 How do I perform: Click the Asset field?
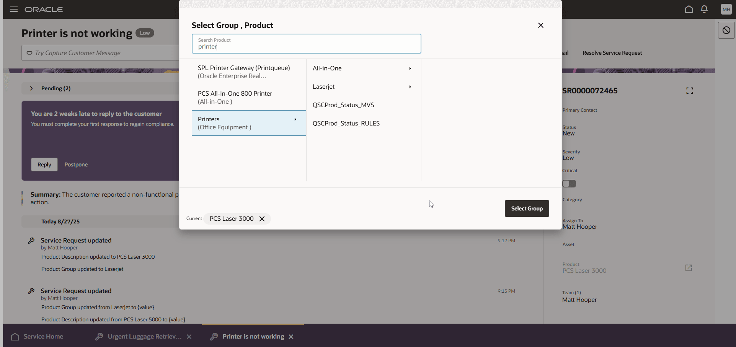tap(568, 244)
